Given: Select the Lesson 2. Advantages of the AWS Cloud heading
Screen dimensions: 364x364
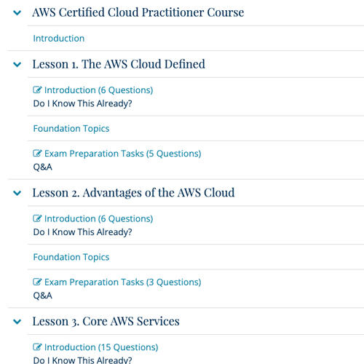Looking at the screenshot, I should tap(133, 193).
